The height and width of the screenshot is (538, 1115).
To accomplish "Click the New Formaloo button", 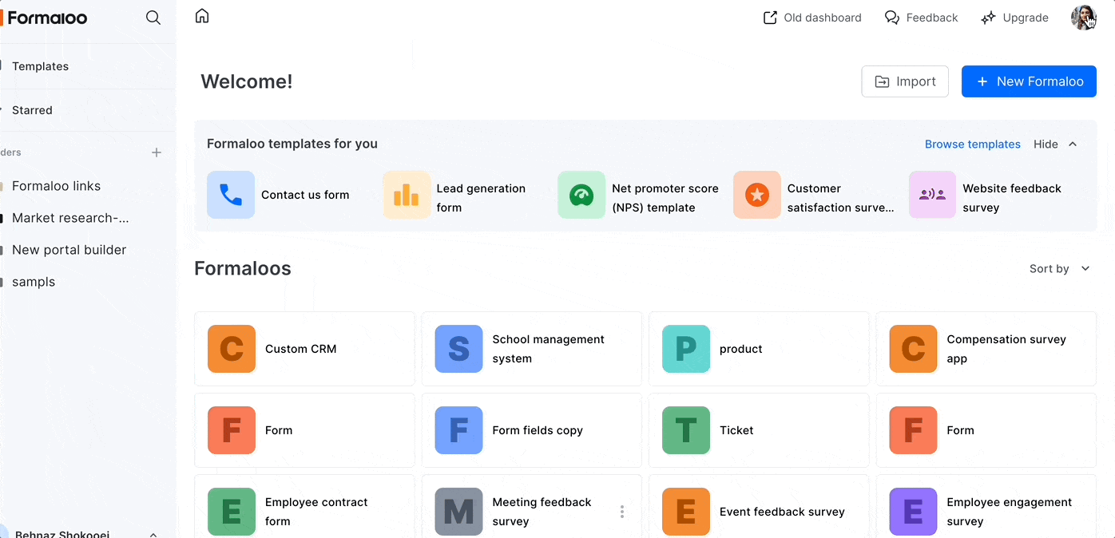I will click(1029, 81).
